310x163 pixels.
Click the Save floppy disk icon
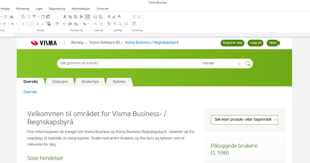95,17
